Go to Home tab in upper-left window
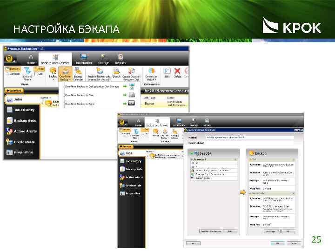The width and height of the screenshot is (335, 251). [x=31, y=60]
